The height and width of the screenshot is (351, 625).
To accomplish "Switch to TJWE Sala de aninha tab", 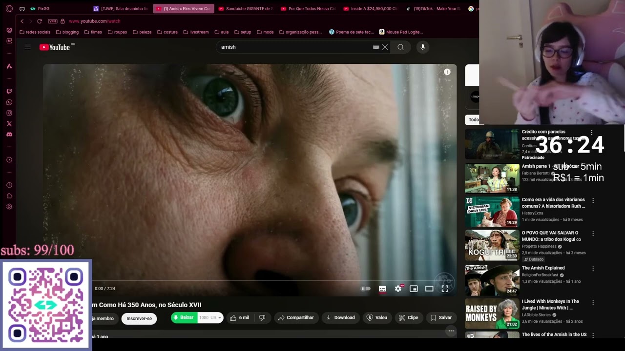I will (x=121, y=9).
